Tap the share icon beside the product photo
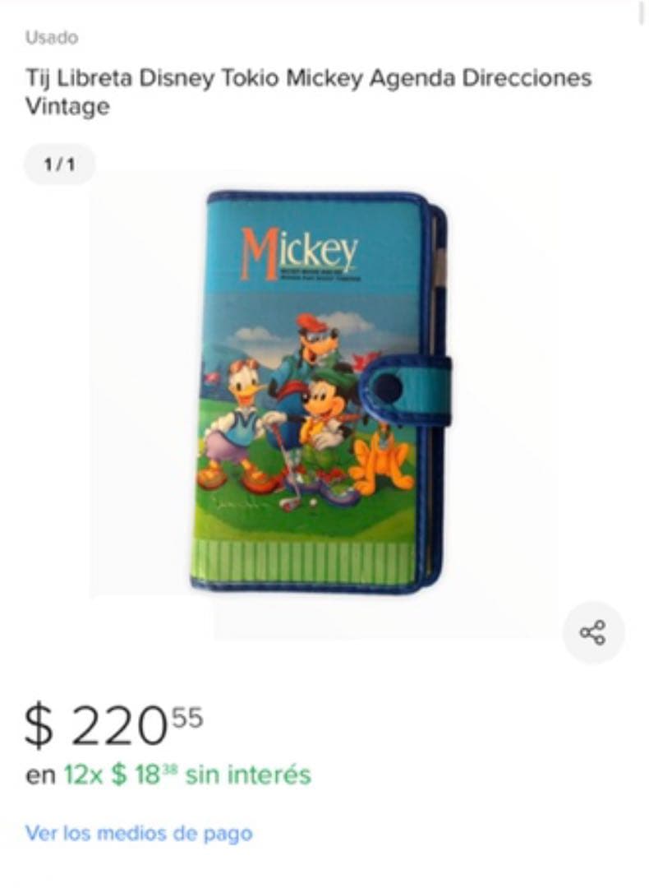649x888 pixels. pos(593,632)
